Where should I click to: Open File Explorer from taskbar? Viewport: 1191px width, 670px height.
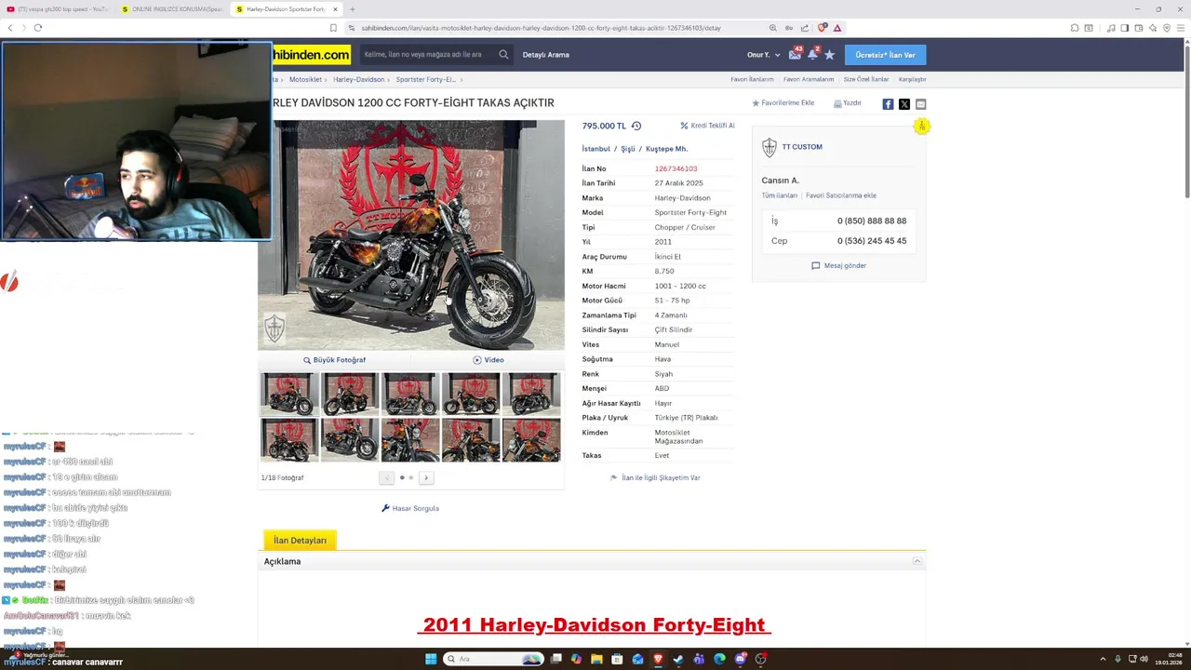(596, 659)
